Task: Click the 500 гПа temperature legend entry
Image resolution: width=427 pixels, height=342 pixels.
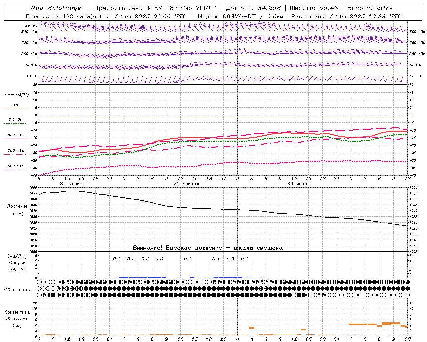Action: [x=16, y=166]
